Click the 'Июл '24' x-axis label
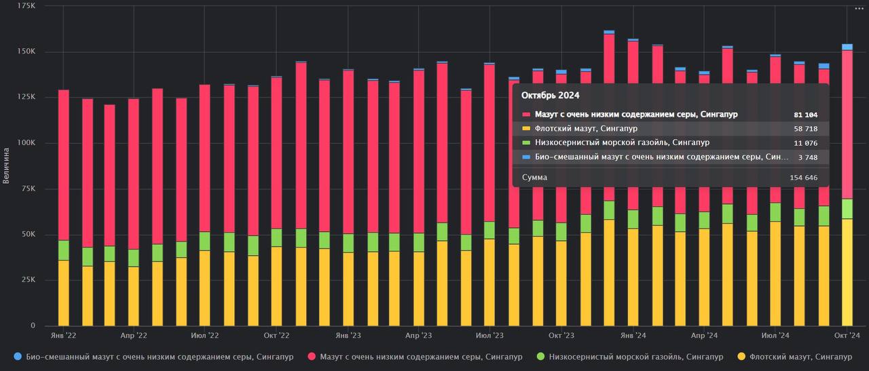869x371 pixels. pyautogui.click(x=775, y=336)
